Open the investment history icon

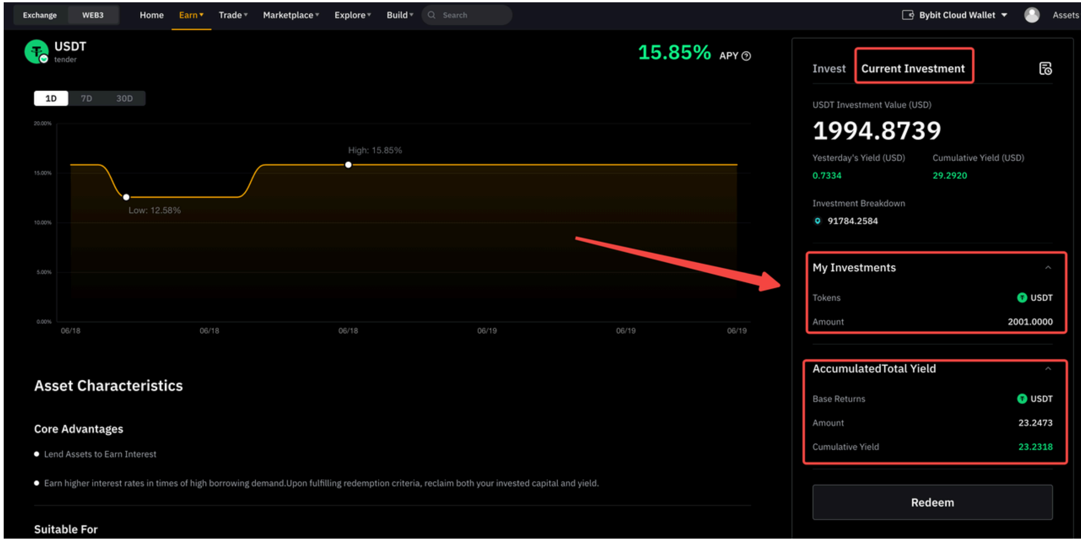click(x=1045, y=69)
